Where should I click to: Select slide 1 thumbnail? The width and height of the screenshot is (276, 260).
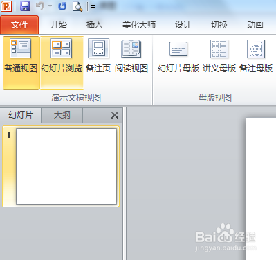coord(66,166)
